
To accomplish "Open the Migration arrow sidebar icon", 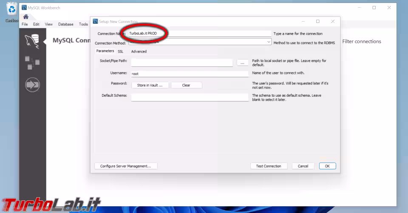I will (32, 85).
